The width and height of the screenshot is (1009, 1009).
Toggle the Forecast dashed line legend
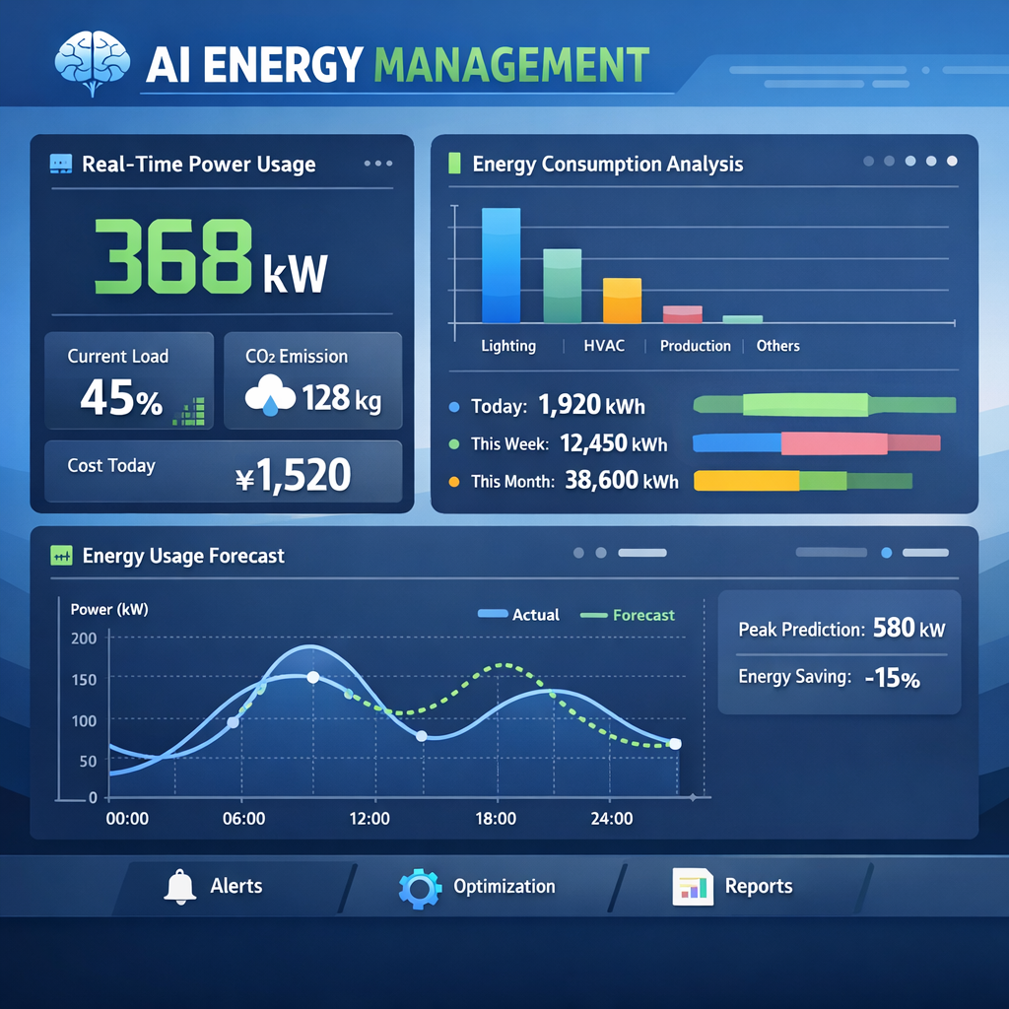tap(628, 615)
